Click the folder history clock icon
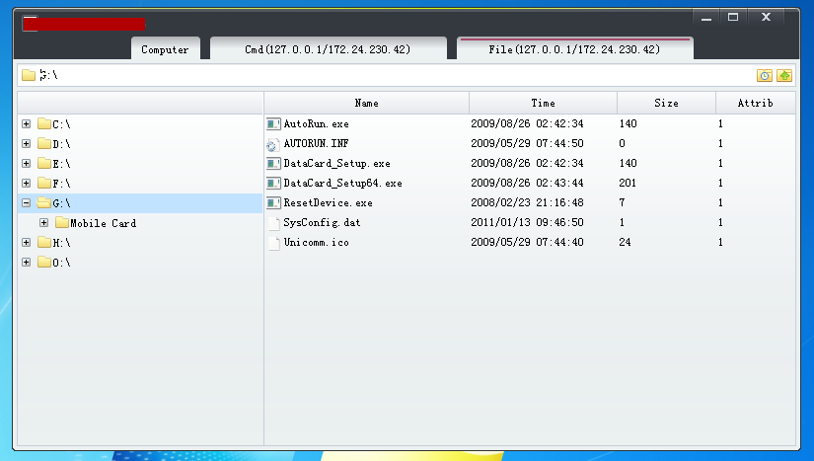This screenshot has height=461, width=814. click(764, 76)
